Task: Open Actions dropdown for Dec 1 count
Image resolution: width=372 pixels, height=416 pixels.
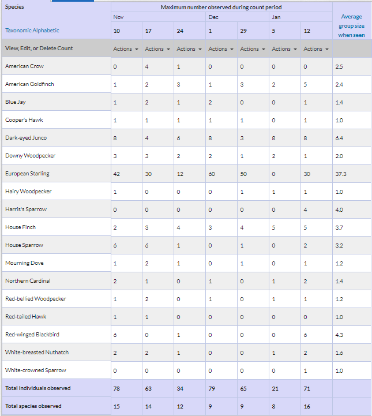Action: pyautogui.click(x=221, y=49)
